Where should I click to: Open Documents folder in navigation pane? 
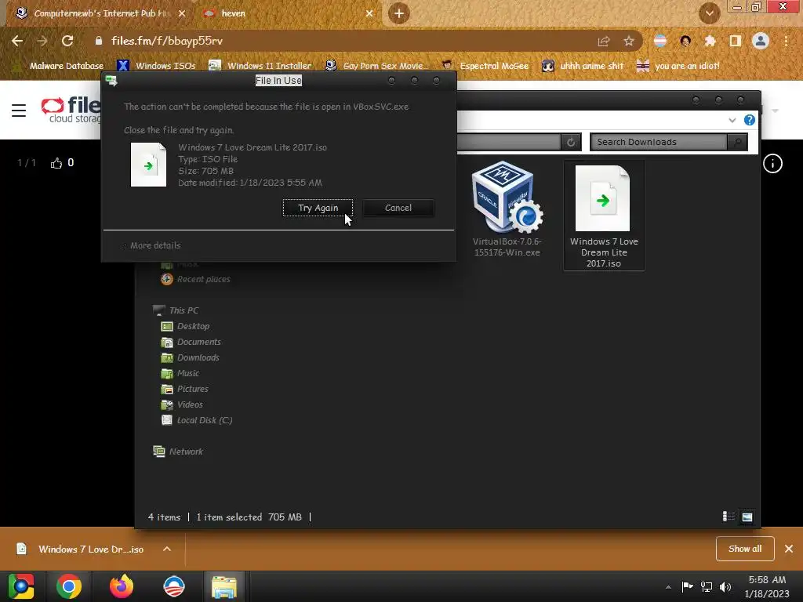[x=191, y=342]
